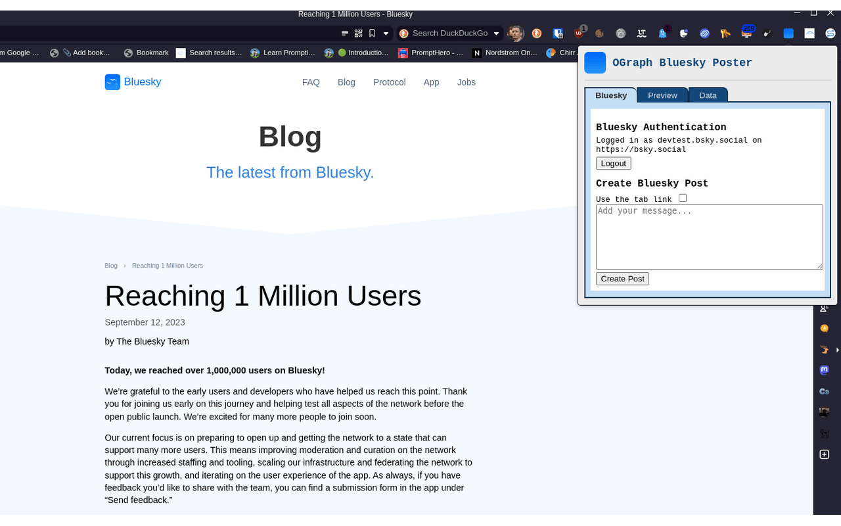841x526 pixels.
Task: Open the black dog sidebar panel
Action: click(x=825, y=433)
